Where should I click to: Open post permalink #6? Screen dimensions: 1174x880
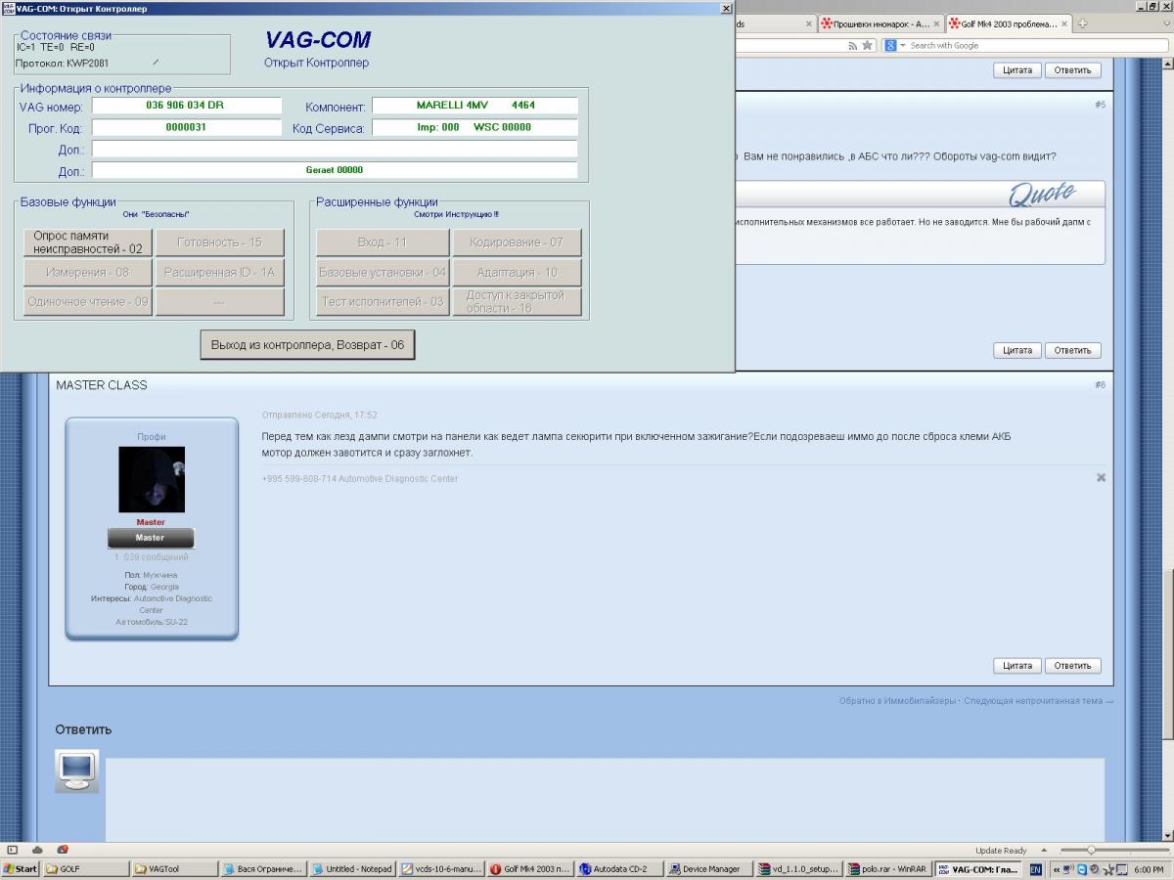coord(1100,385)
